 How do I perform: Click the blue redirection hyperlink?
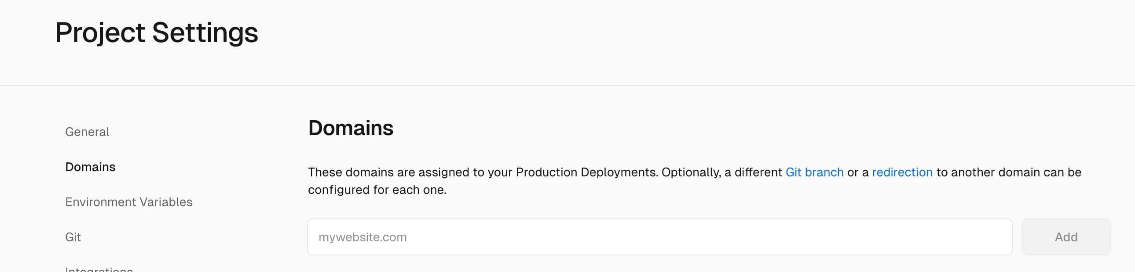pos(902,172)
